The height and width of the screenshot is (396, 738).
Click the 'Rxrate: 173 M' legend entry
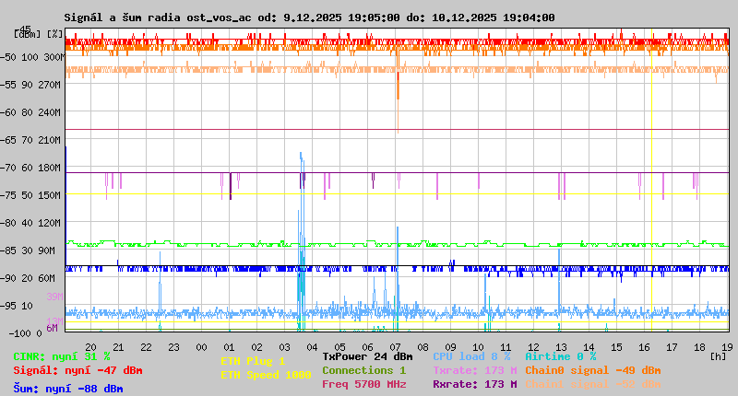(x=475, y=384)
